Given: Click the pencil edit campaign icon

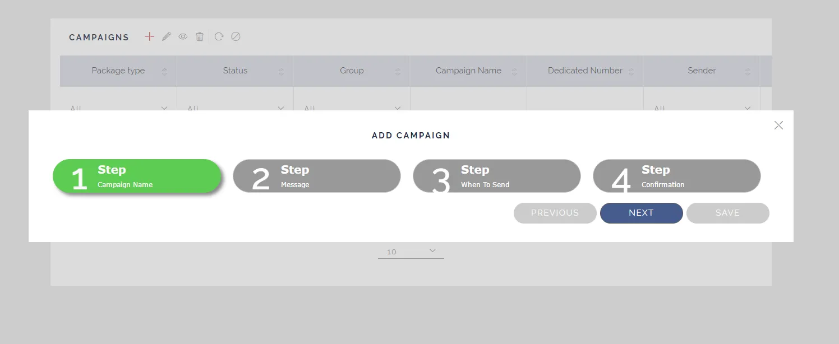Looking at the screenshot, I should (x=166, y=36).
